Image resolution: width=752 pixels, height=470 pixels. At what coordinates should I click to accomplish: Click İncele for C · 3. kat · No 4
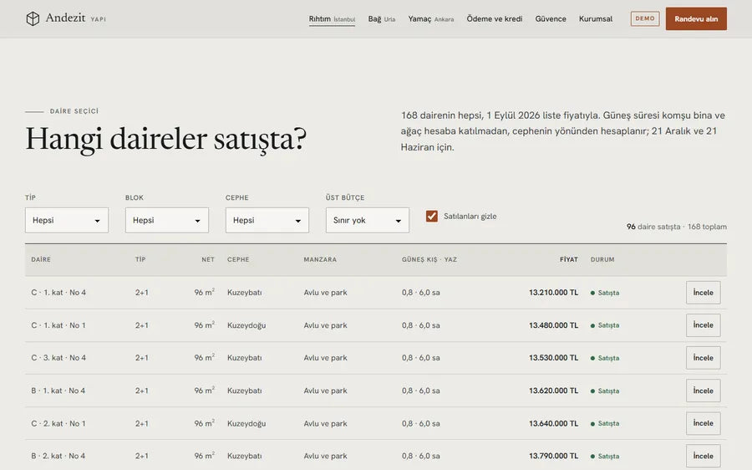pyautogui.click(x=703, y=358)
